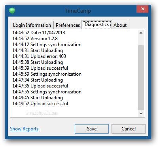Switch to the Login Information tab

(x=32, y=25)
